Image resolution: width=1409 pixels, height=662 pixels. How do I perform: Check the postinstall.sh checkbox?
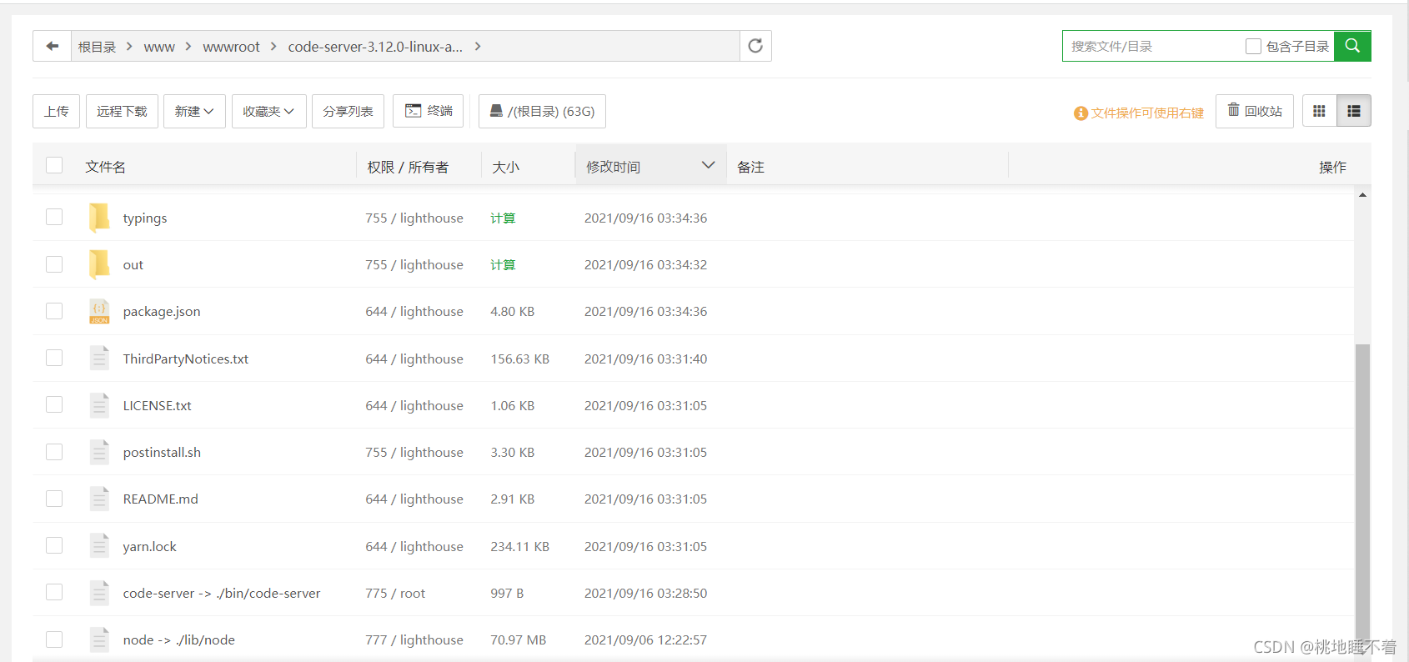[54, 451]
